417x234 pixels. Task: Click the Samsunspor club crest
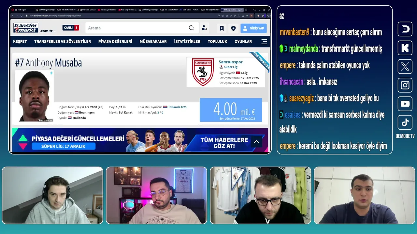[203, 72]
